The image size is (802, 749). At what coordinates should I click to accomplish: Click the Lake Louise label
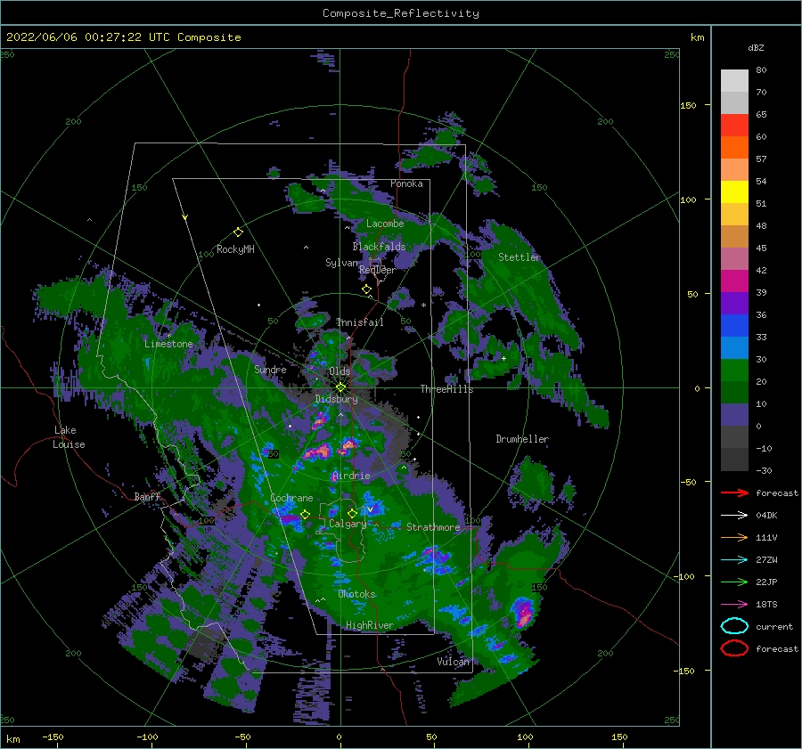69,437
